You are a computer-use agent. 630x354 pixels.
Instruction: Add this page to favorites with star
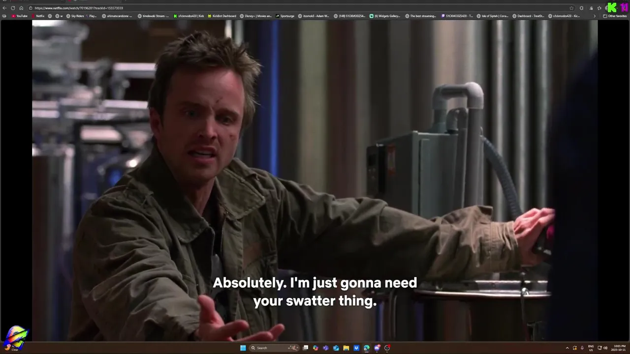pyautogui.click(x=571, y=8)
